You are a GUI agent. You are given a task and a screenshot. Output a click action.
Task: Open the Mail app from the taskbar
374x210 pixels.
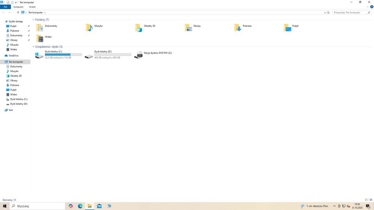tap(99, 206)
